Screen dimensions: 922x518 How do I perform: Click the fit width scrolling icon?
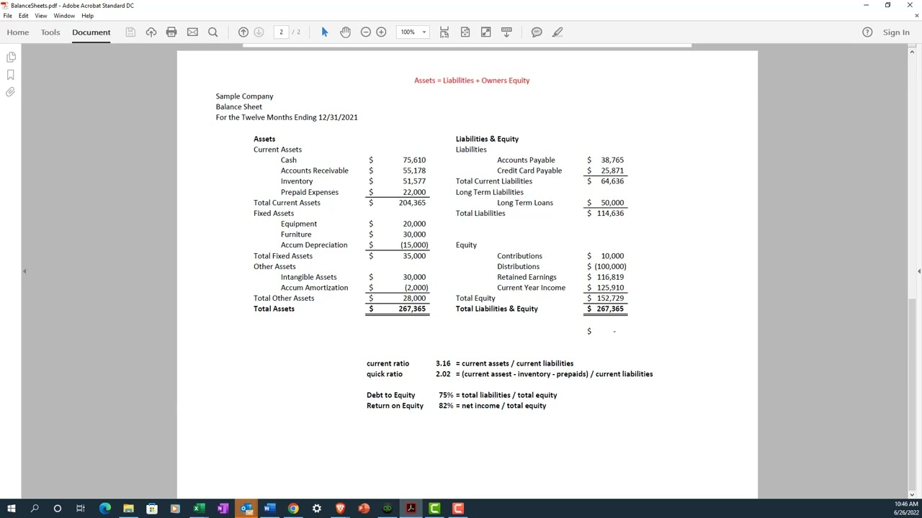point(444,32)
